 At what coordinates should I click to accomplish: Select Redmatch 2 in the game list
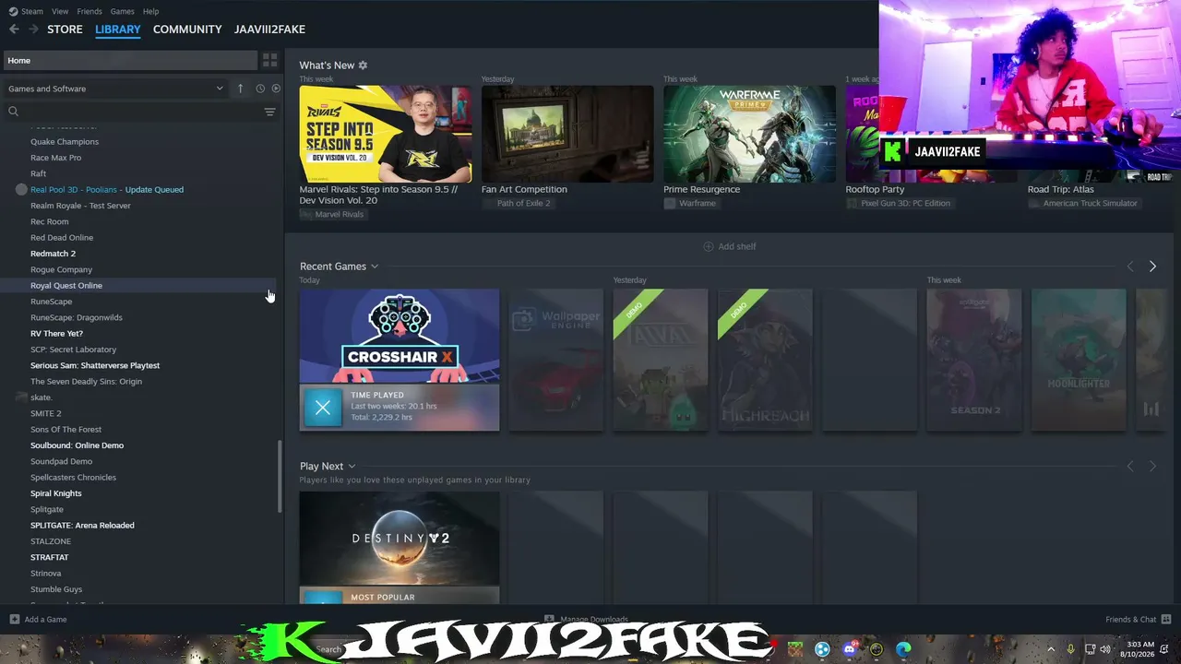(x=54, y=254)
